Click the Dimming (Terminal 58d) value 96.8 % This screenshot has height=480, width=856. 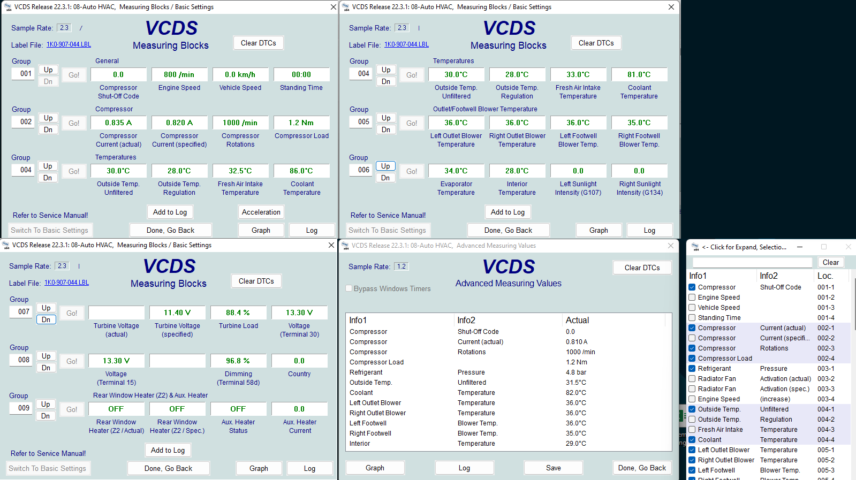(x=238, y=361)
